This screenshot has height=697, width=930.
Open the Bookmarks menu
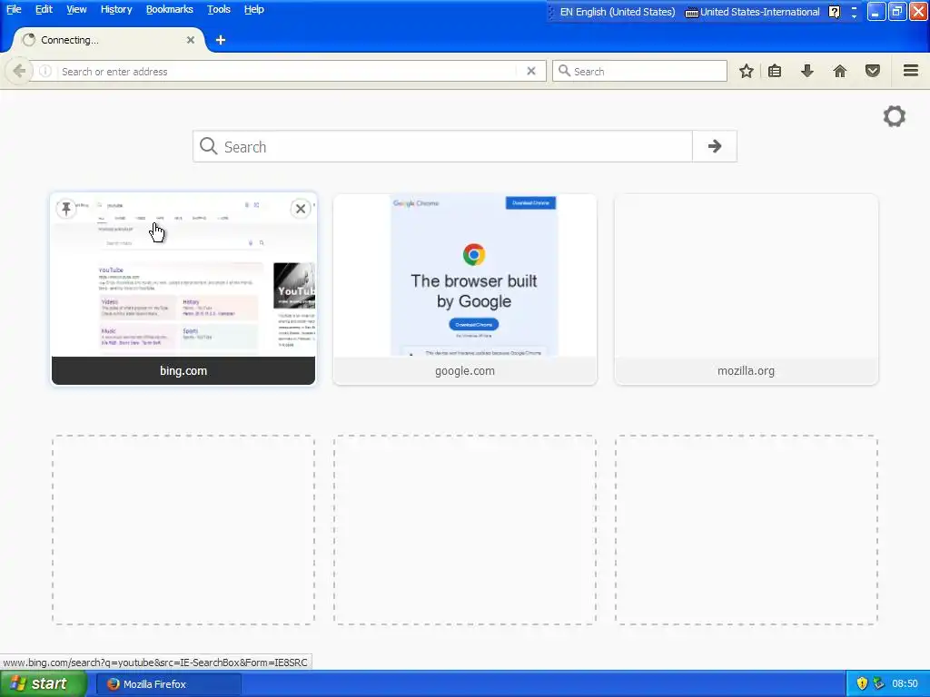[x=170, y=9]
